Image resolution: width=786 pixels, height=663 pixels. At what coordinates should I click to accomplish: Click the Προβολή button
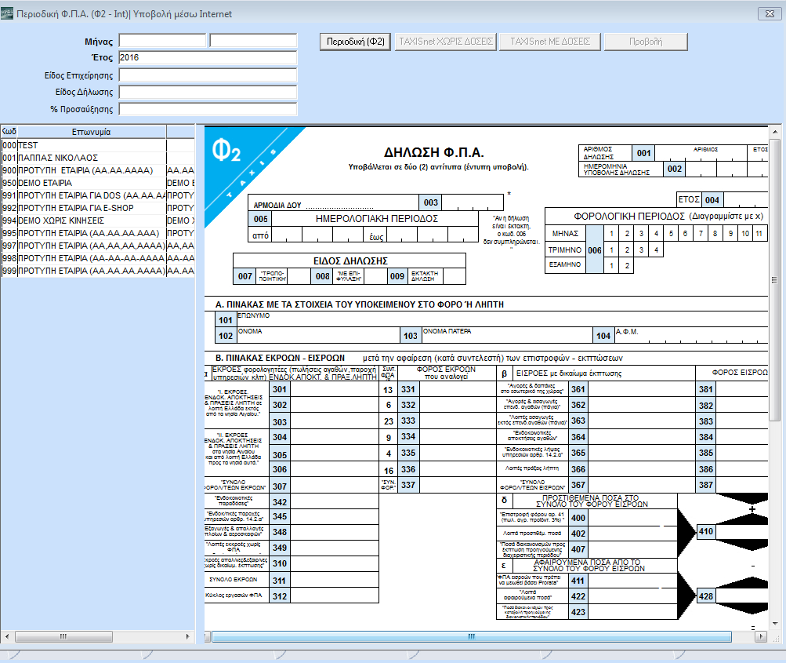pyautogui.click(x=646, y=42)
